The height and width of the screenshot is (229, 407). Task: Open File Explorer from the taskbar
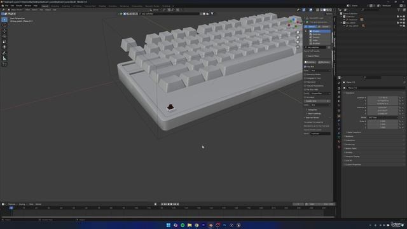coord(190,225)
